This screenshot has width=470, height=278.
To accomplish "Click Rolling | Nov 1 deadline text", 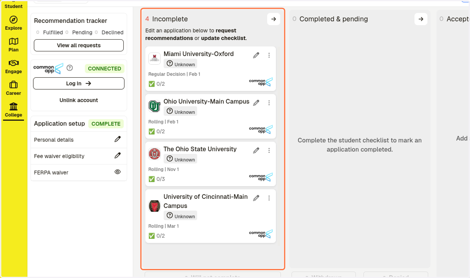I will click(x=164, y=169).
